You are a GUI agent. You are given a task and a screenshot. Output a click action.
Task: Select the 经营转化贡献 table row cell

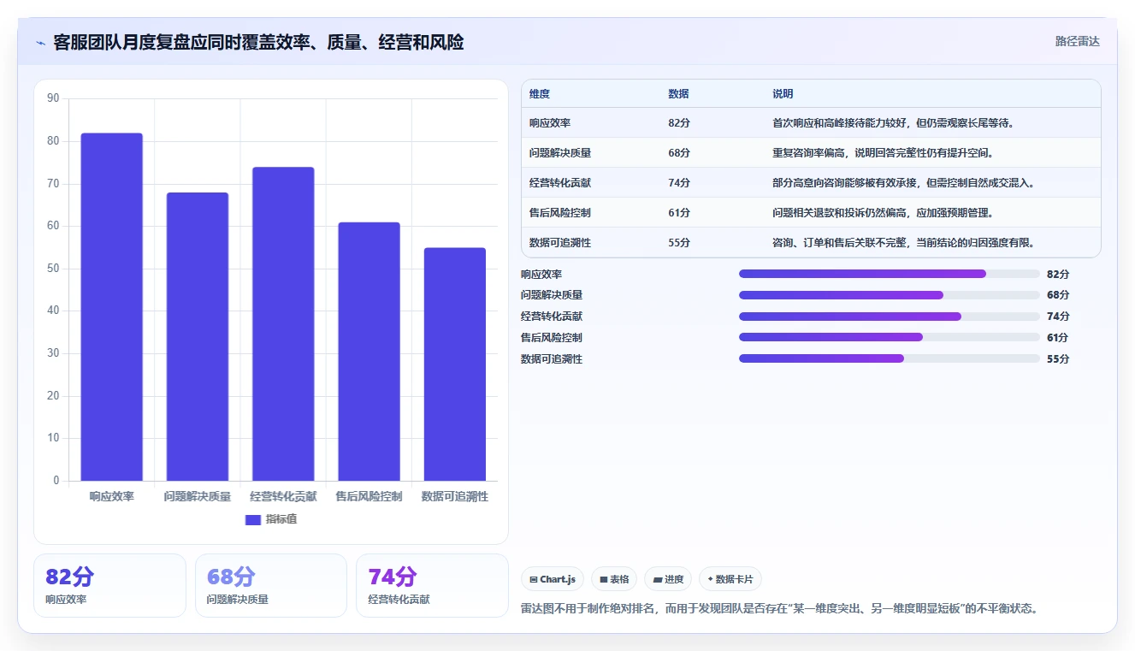pos(560,183)
